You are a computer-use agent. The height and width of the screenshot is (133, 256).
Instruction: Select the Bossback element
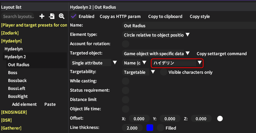coord(17,81)
